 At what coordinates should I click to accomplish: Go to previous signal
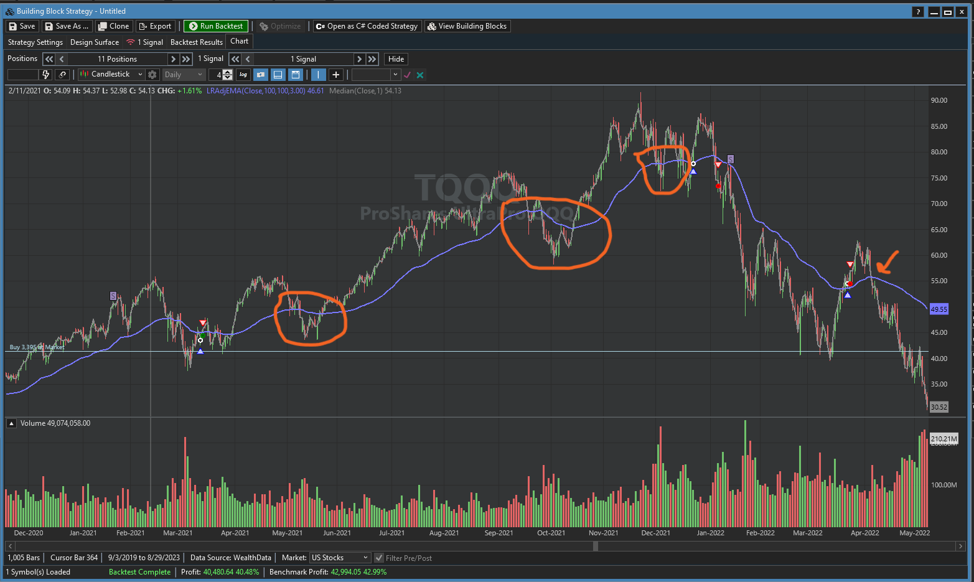248,59
